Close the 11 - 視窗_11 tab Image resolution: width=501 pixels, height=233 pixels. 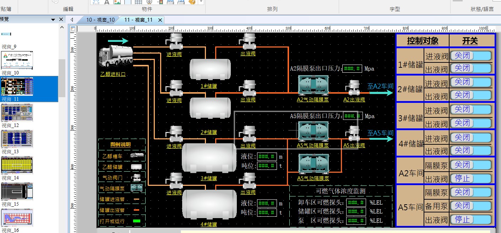160,20
